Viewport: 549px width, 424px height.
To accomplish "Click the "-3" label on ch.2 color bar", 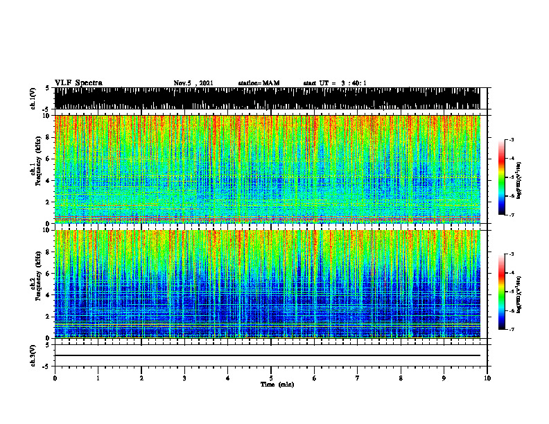I will (511, 254).
